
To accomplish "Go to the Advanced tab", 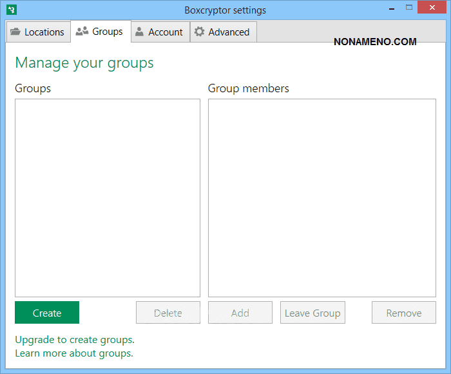I will click(x=224, y=32).
